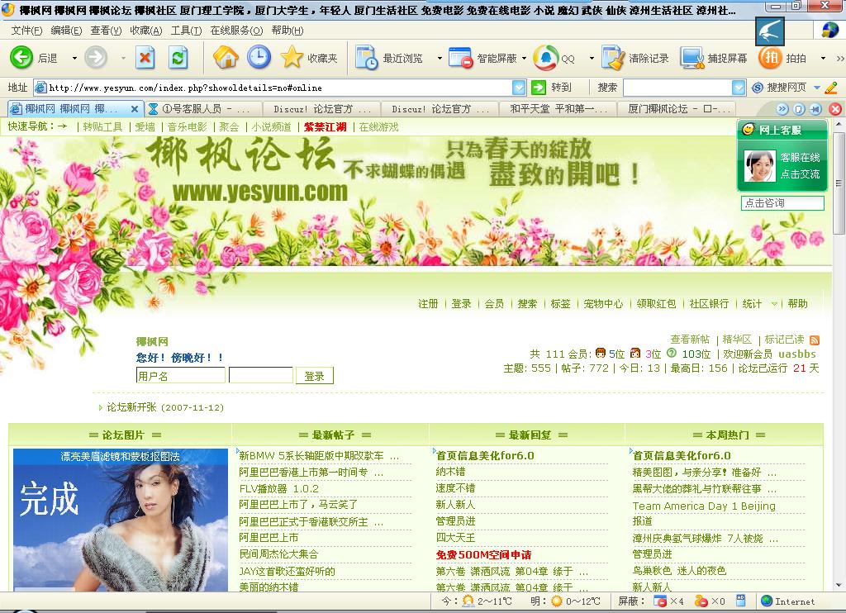
Task: Expand the QQ dropdown arrow
Action: (592, 58)
